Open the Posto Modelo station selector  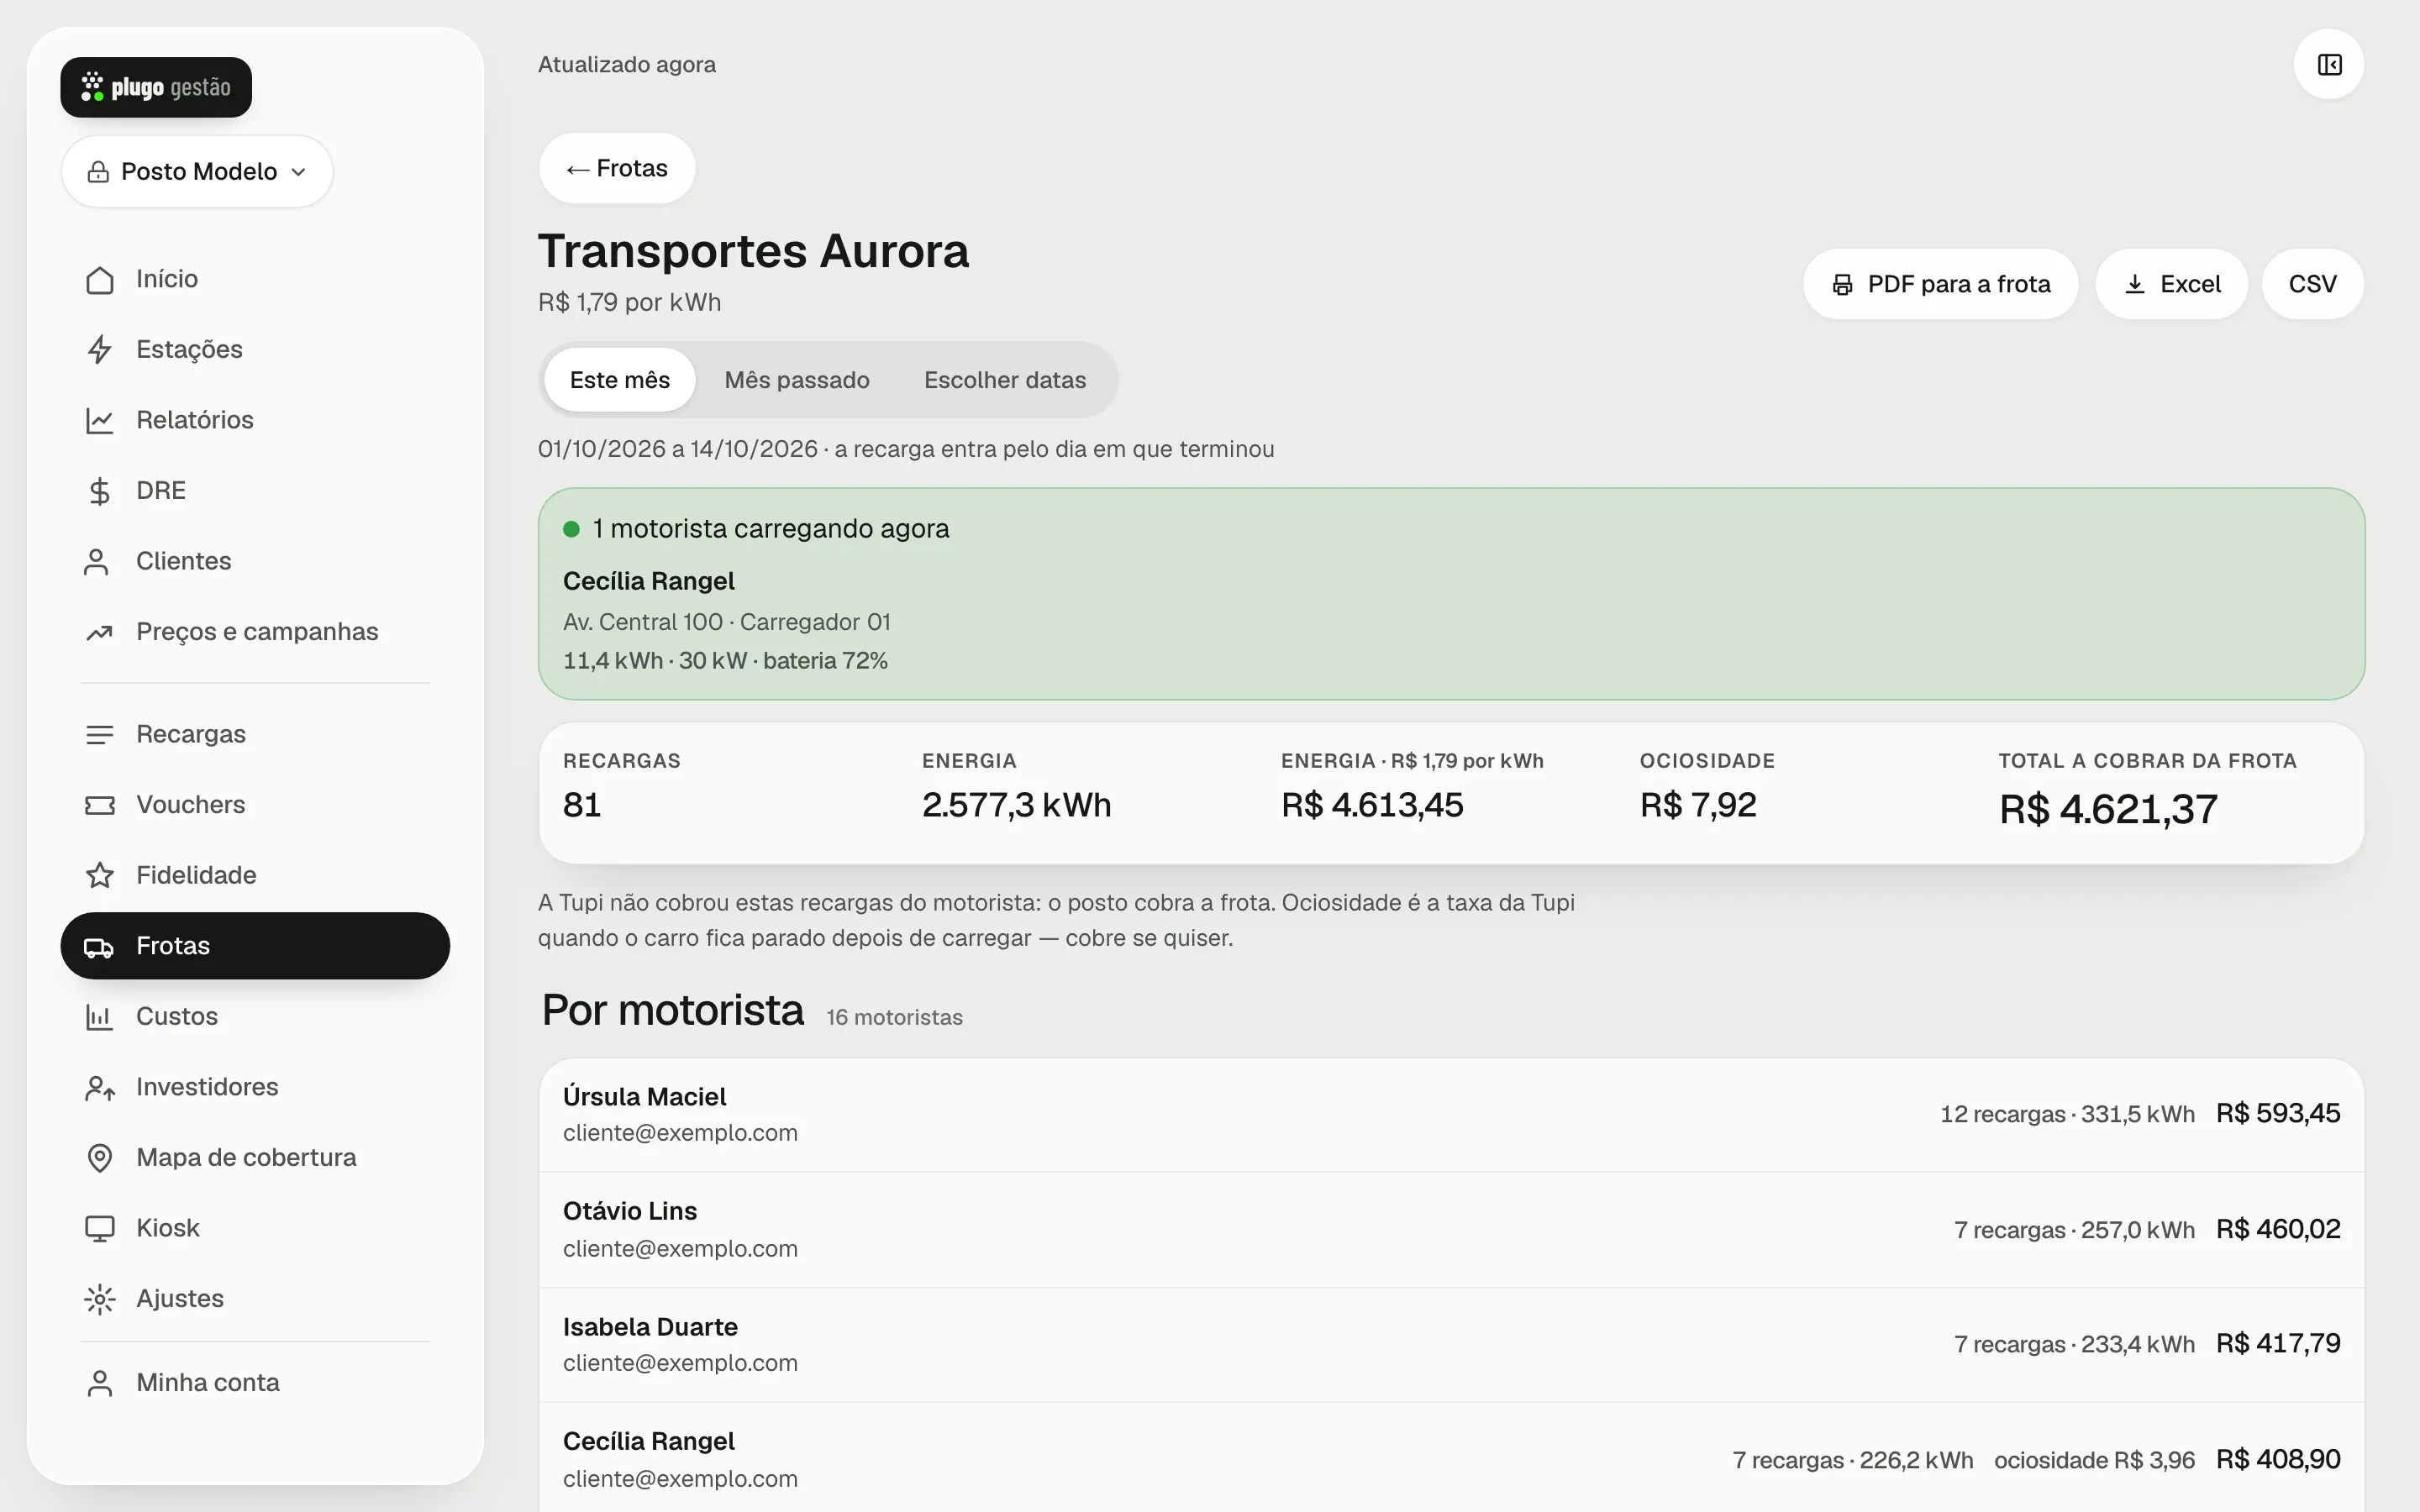tap(197, 171)
